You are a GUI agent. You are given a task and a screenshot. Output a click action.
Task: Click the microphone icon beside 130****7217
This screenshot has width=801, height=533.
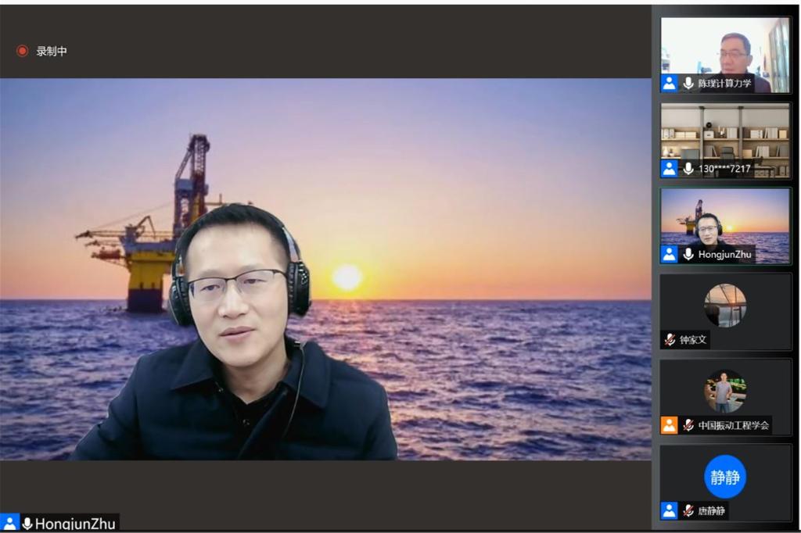point(688,169)
